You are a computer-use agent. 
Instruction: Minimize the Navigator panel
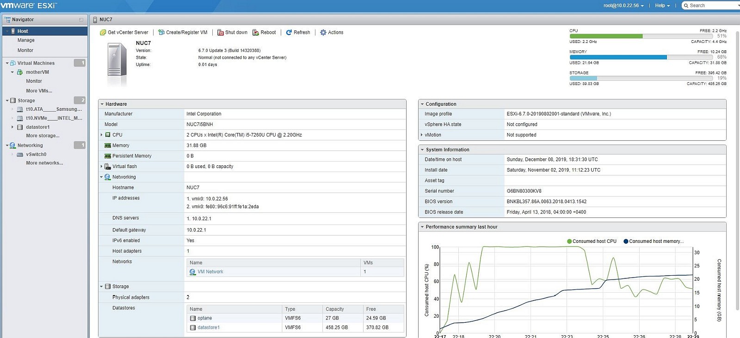[x=81, y=20]
